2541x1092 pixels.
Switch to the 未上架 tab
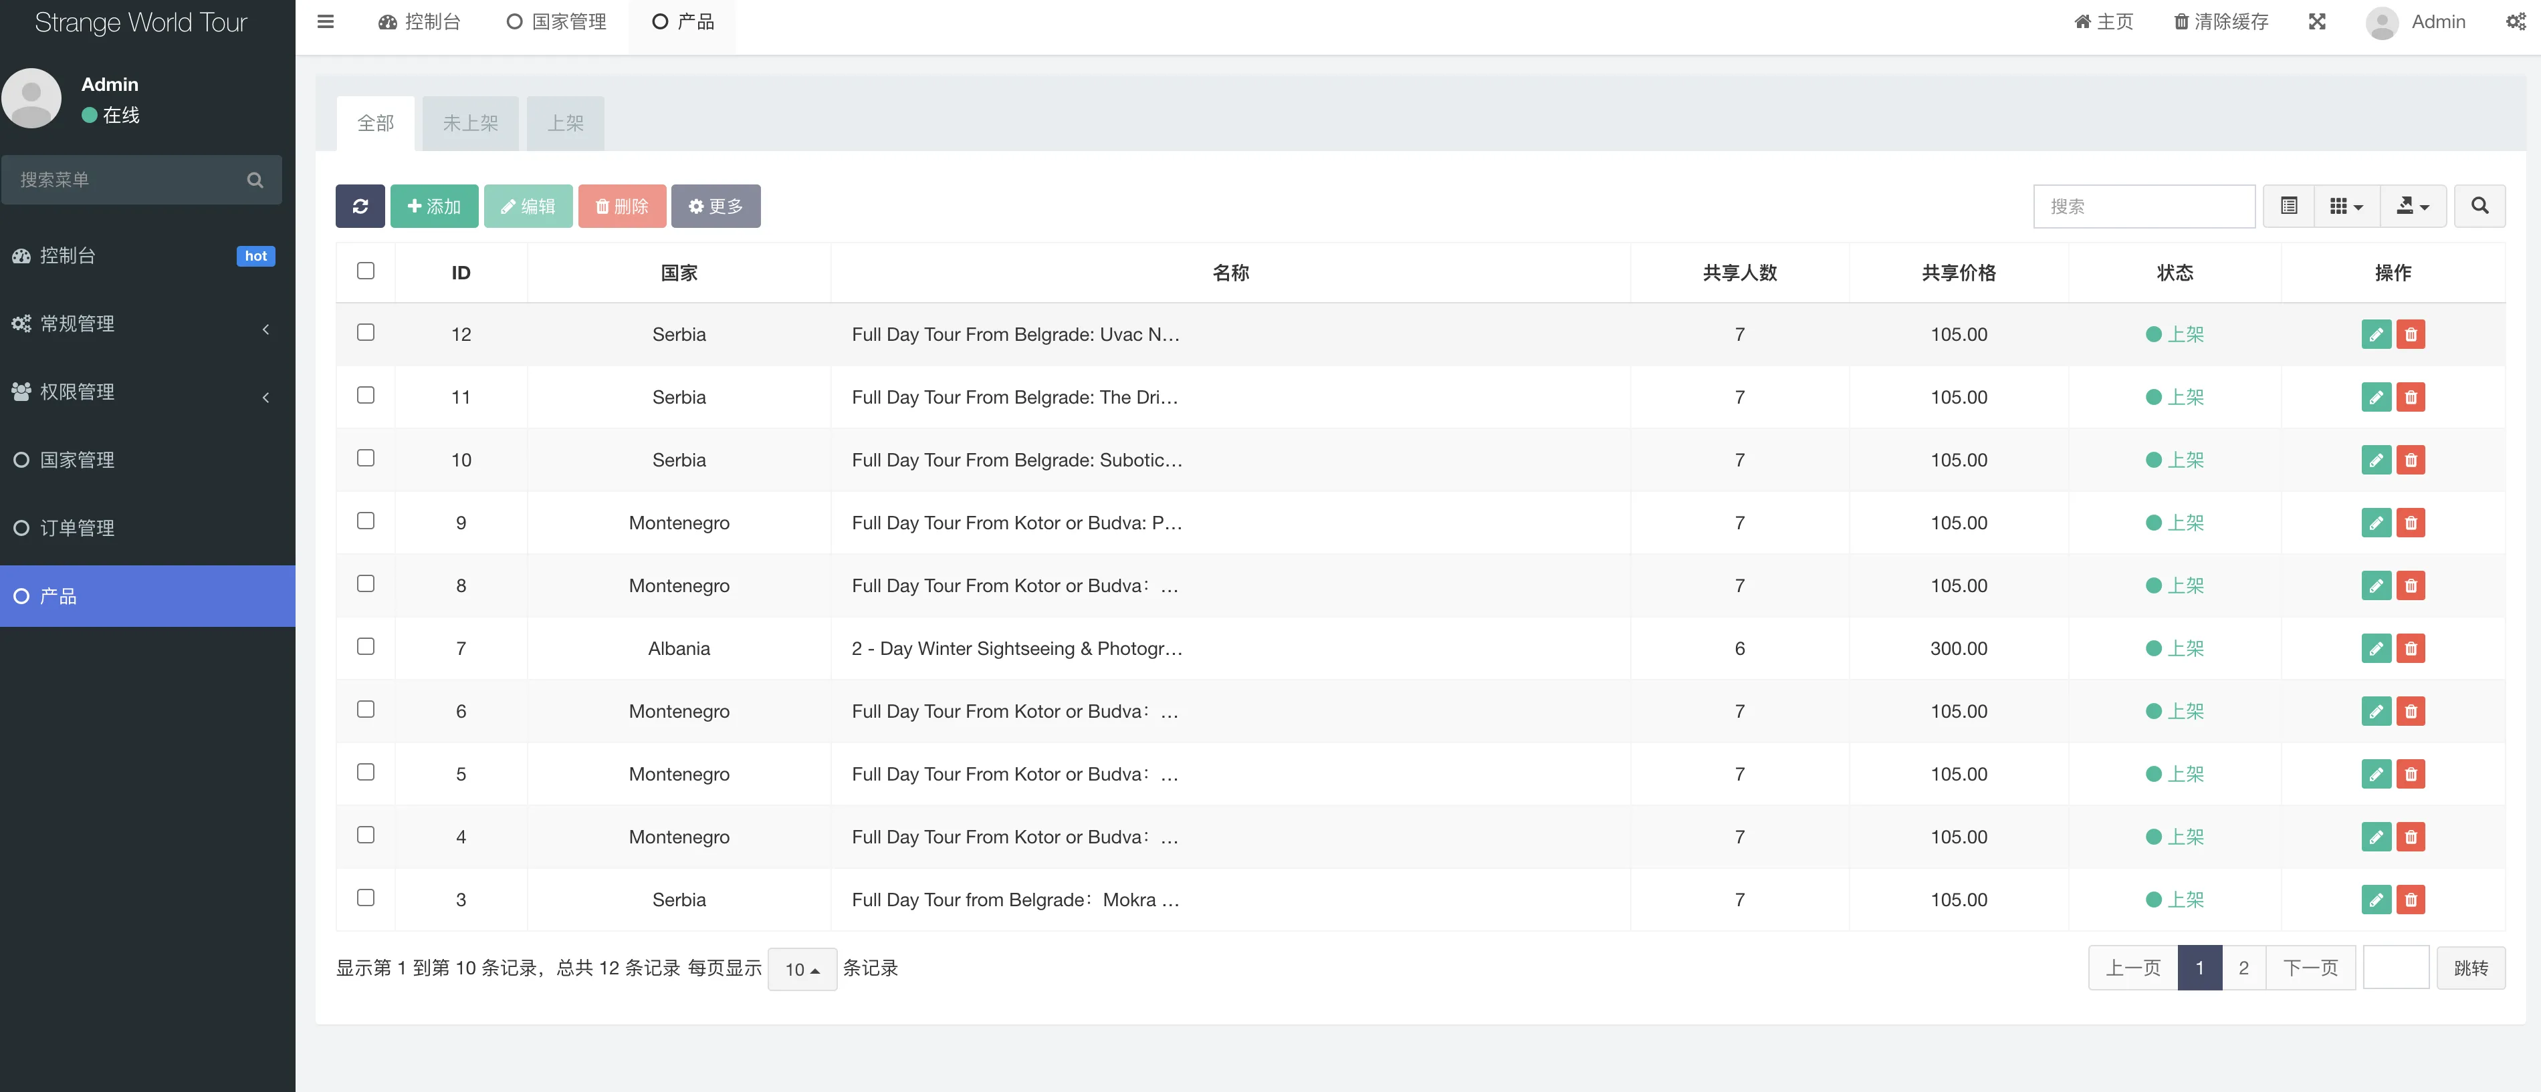click(471, 123)
